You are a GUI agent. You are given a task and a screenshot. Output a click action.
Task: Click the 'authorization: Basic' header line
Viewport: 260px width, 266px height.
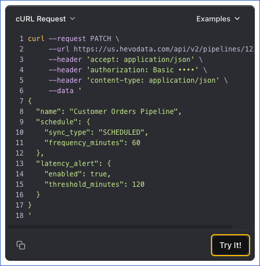[x=128, y=70]
